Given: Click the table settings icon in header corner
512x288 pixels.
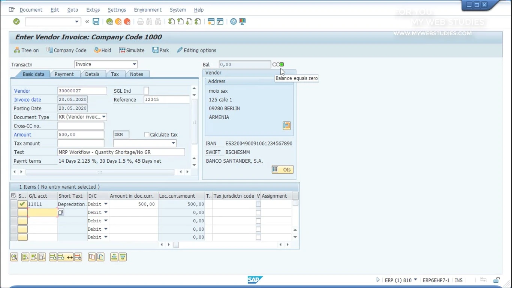Looking at the screenshot, I should tap(13, 196).
